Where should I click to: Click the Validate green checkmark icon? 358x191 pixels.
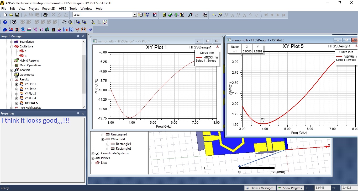click(170, 15)
